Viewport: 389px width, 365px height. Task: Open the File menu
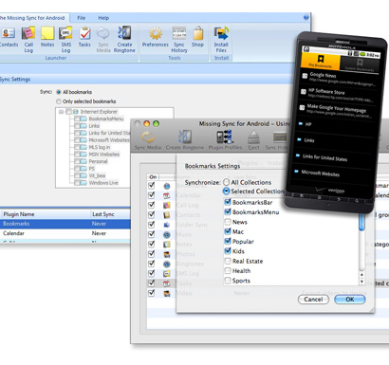tap(82, 18)
